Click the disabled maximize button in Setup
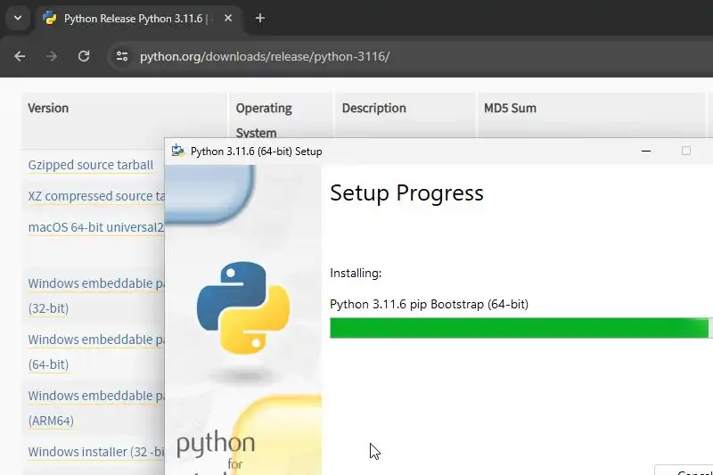This screenshot has height=475, width=713. 686,151
